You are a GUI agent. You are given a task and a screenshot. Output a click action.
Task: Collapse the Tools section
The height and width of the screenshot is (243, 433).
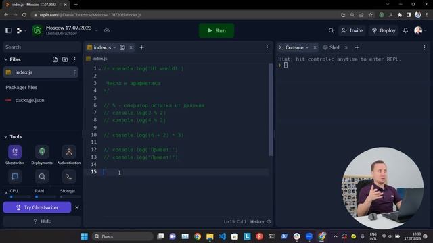tap(5, 136)
